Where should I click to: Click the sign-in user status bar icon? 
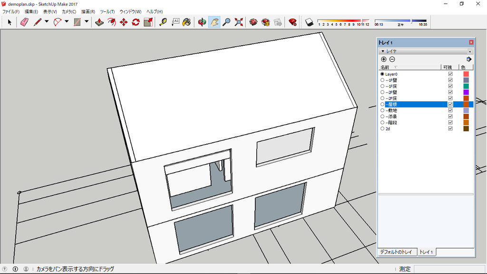tap(26, 269)
